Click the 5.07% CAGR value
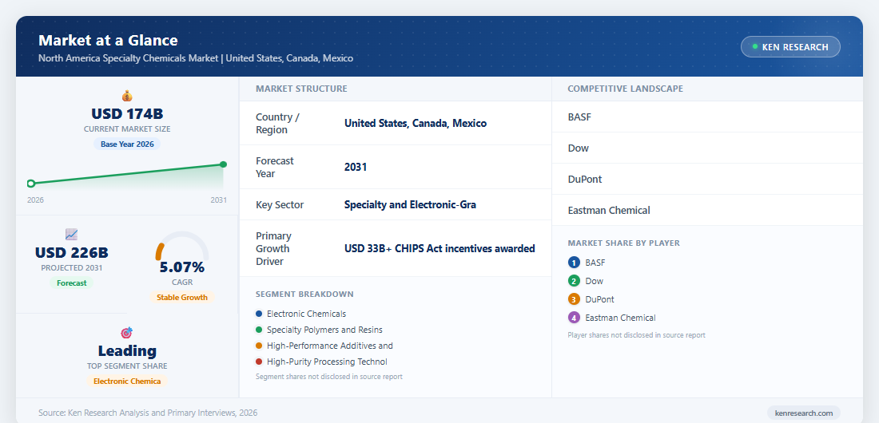The image size is (879, 423). point(182,267)
